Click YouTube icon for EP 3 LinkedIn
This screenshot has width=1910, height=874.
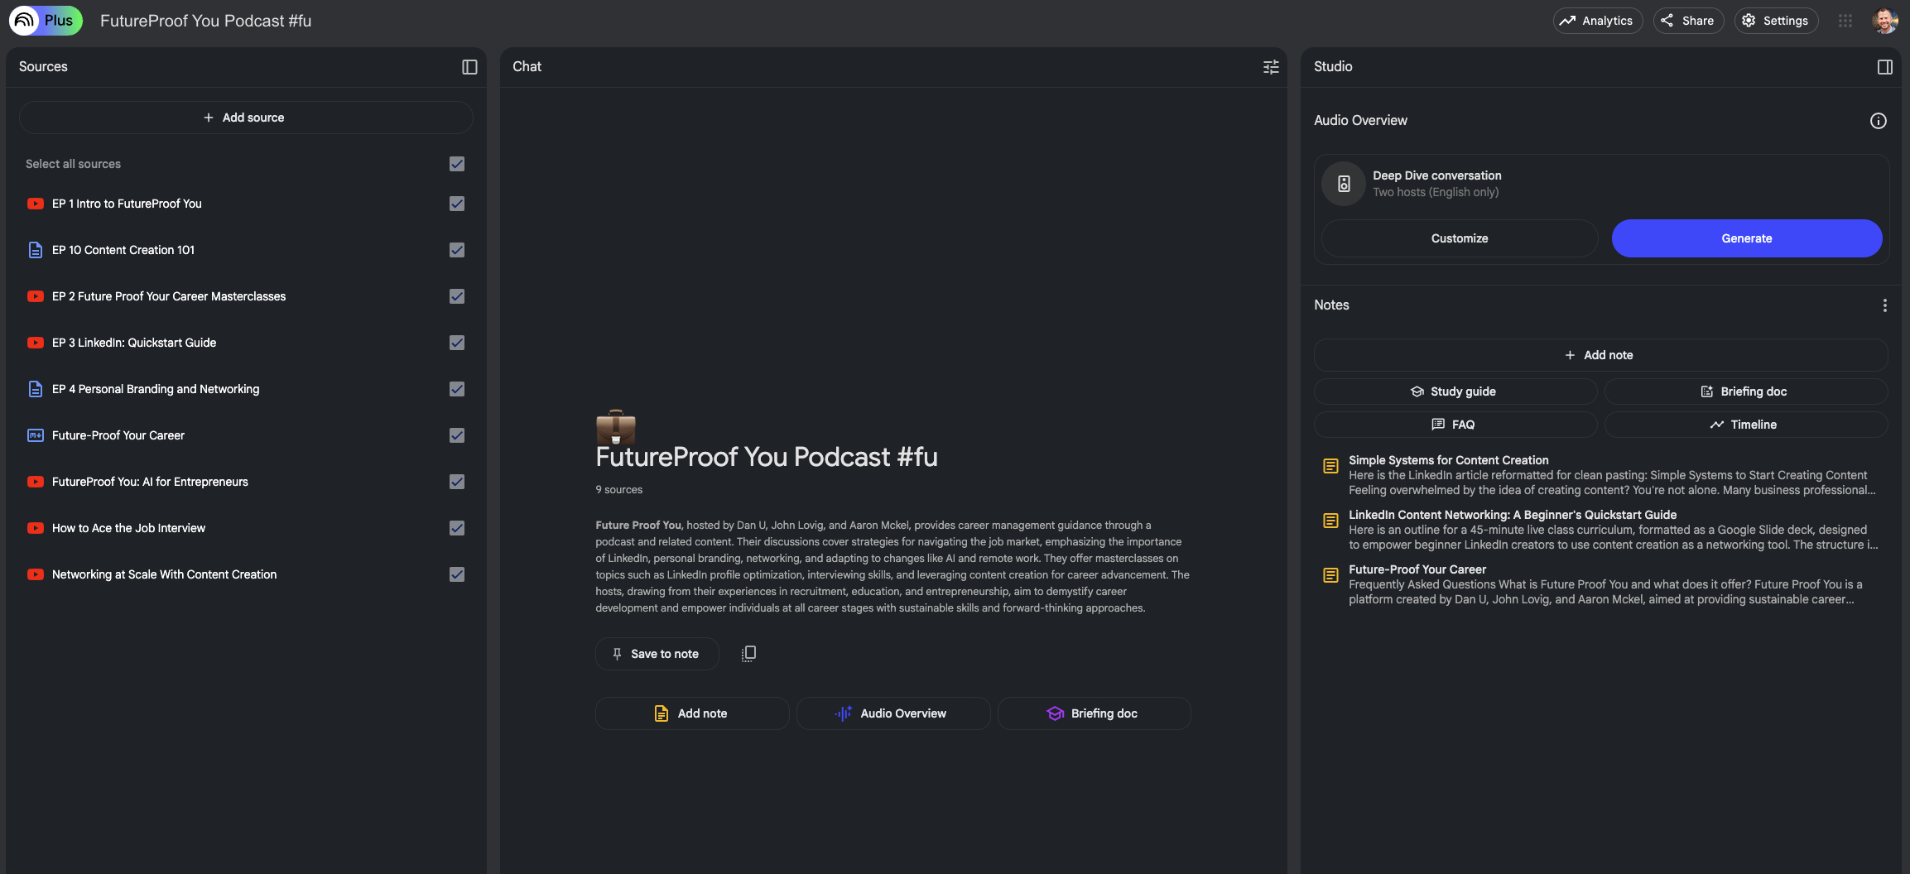click(x=36, y=343)
